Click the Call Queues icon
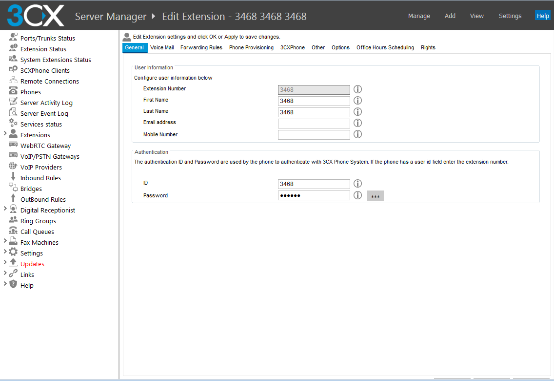The image size is (554, 381). [x=13, y=231]
